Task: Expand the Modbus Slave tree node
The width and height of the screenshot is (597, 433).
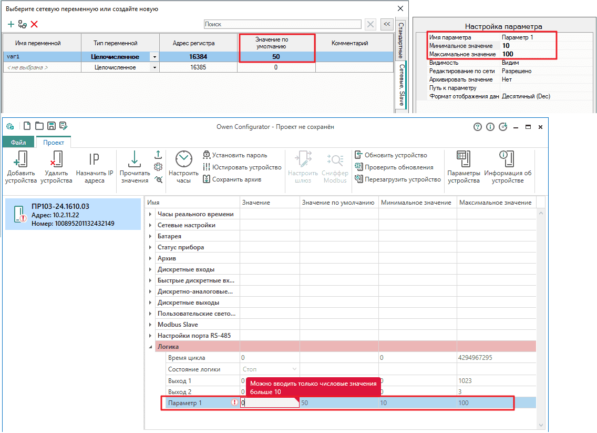Action: [151, 325]
